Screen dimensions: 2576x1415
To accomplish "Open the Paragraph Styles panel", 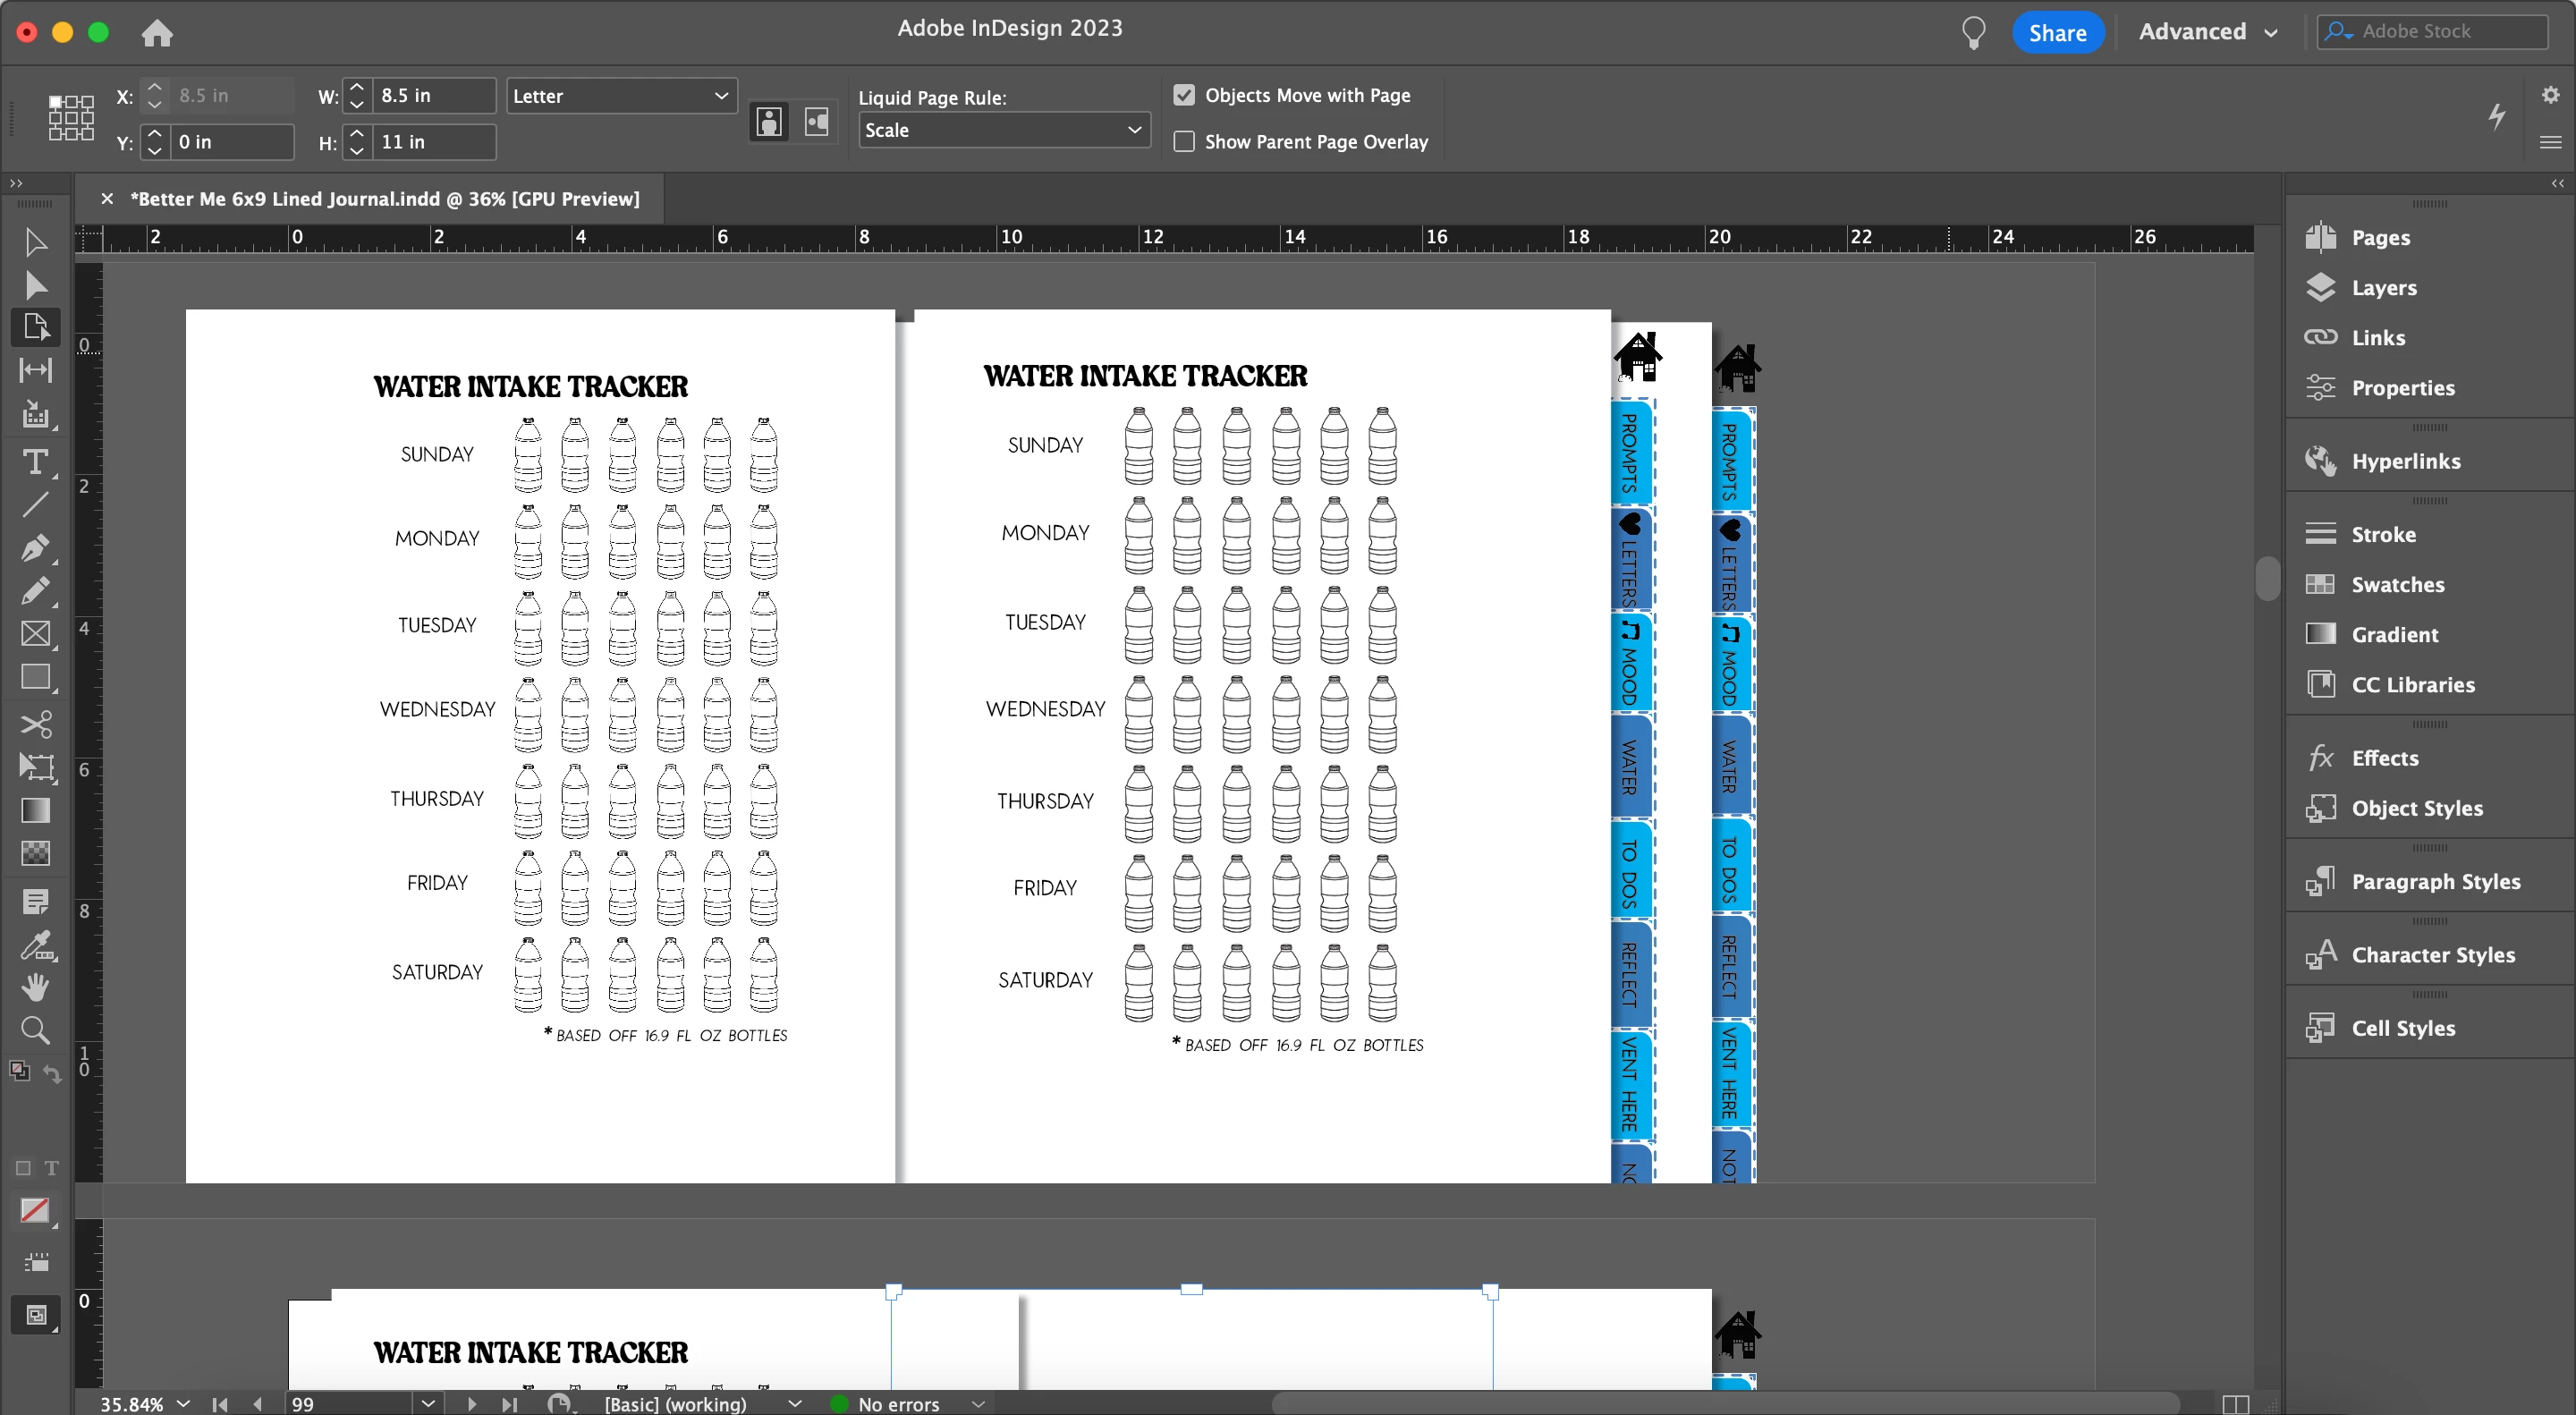I will [x=2435, y=881].
